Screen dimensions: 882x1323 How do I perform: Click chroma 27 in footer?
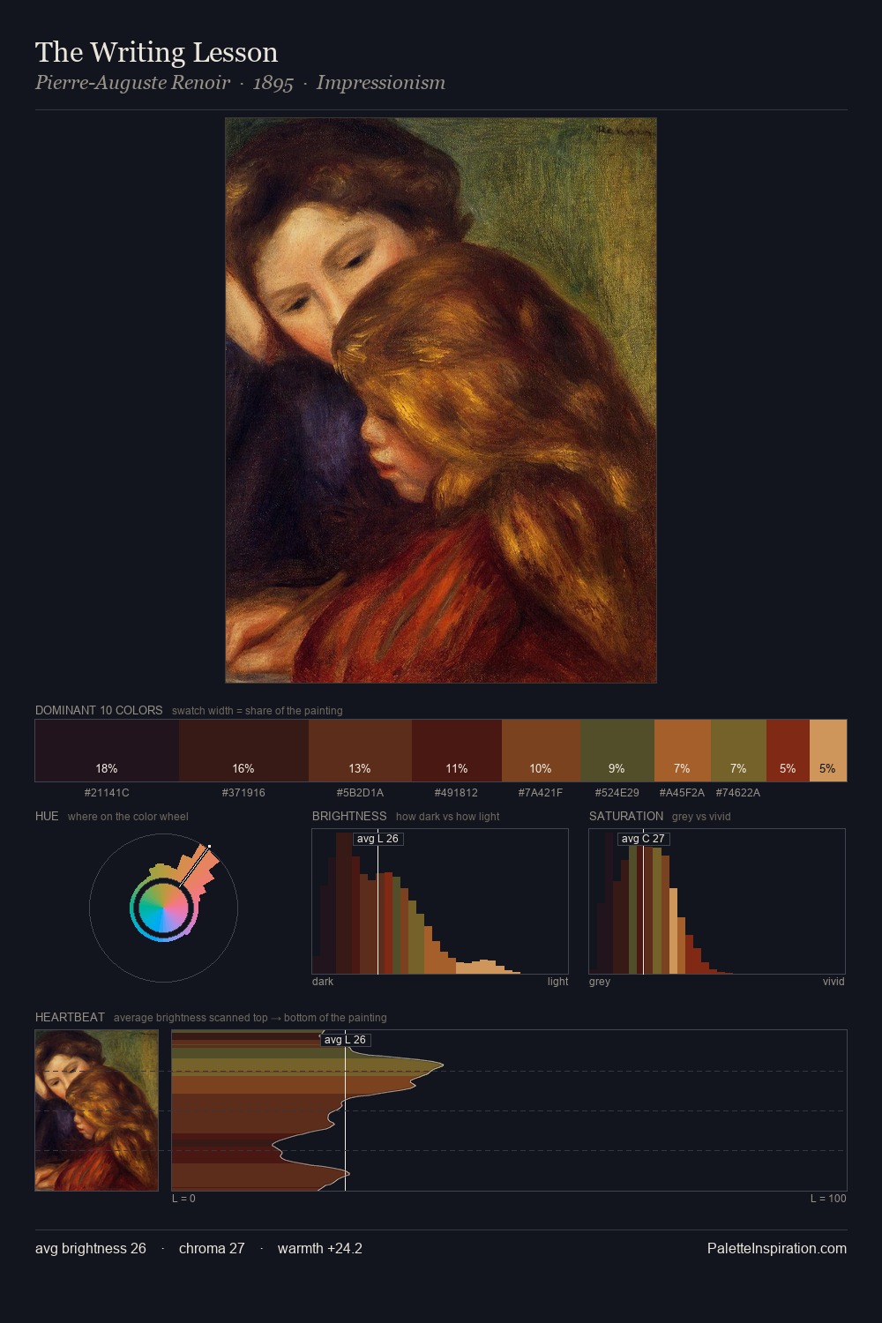point(212,1249)
